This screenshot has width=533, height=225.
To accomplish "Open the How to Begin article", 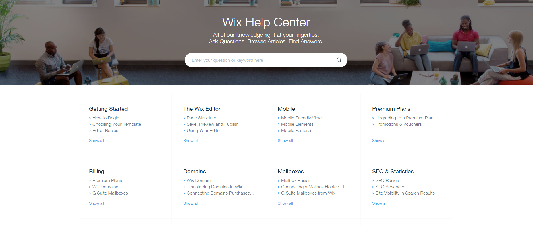I will coord(106,118).
